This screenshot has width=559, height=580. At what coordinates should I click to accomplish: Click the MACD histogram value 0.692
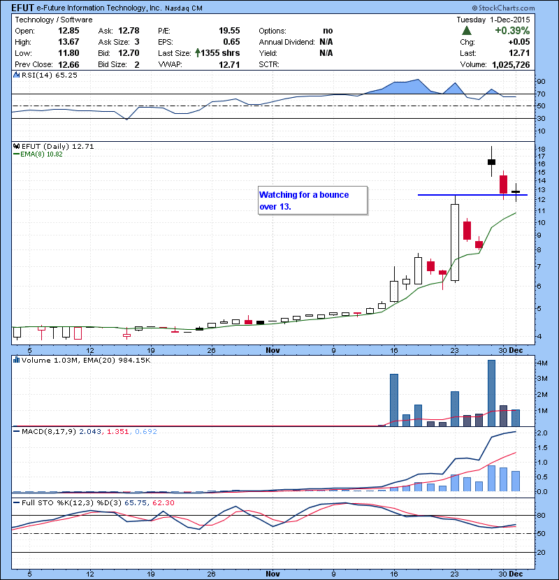146,431
